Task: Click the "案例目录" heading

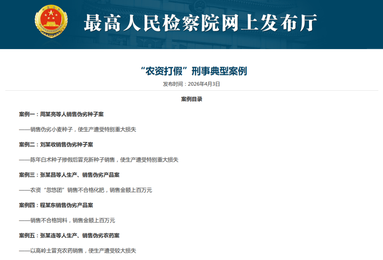Action: 191,99
